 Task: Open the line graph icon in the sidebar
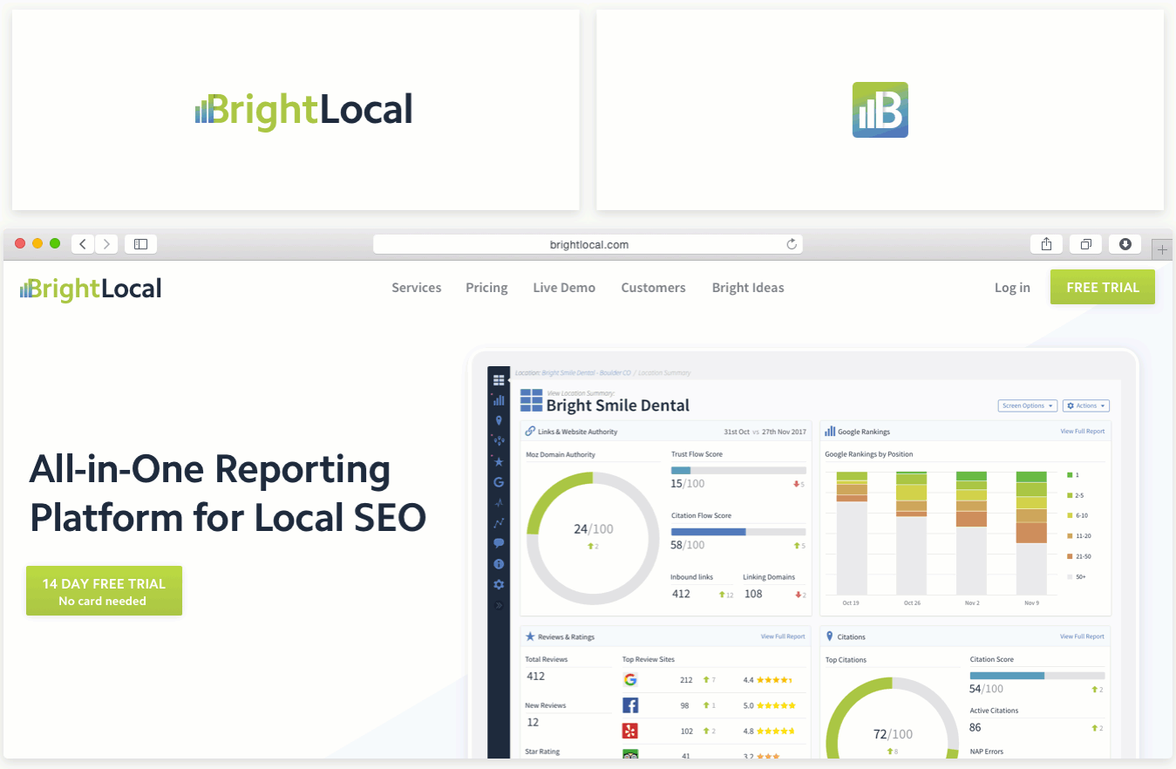click(499, 523)
